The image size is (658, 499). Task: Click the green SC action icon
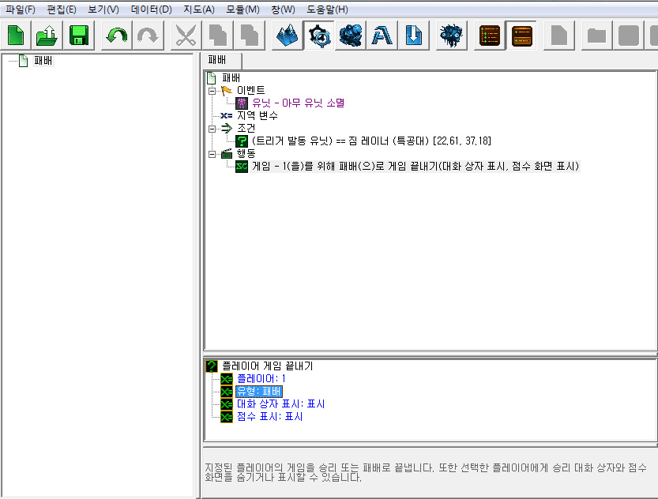pyautogui.click(x=242, y=167)
